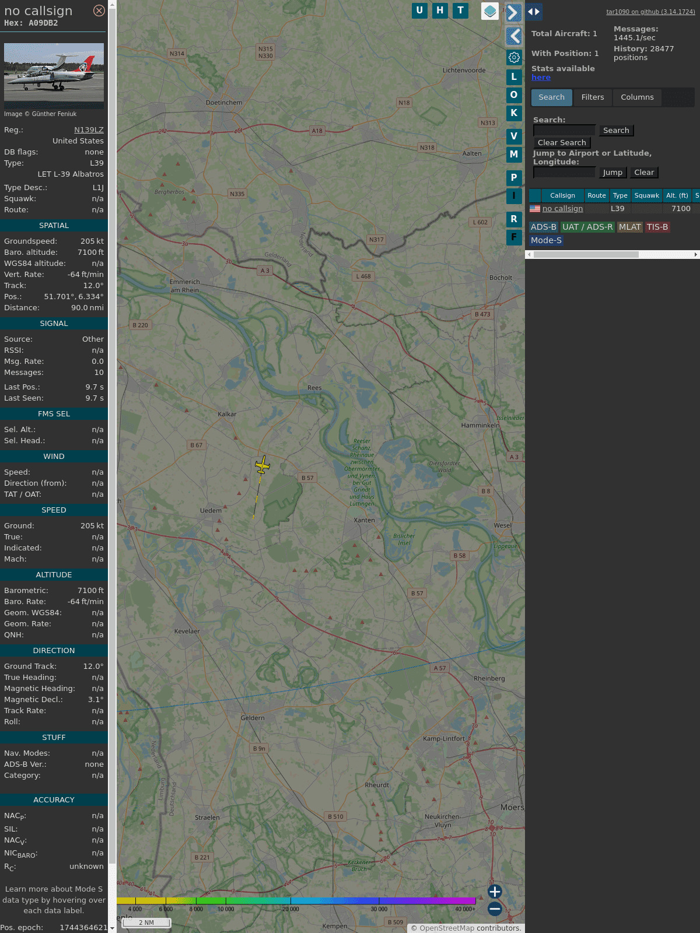Click the table horizontal scrollbar
The image size is (700, 933).
[586, 254]
